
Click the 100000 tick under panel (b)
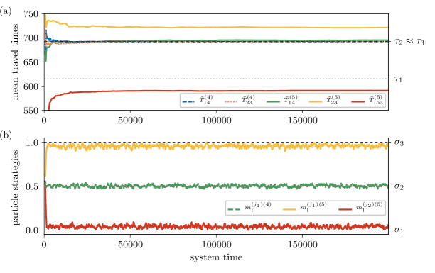pyautogui.click(x=216, y=245)
